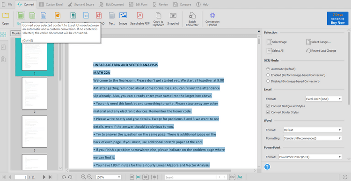Uncheck Convert Background Styles
This screenshot has height=181, width=351.
[268, 106]
